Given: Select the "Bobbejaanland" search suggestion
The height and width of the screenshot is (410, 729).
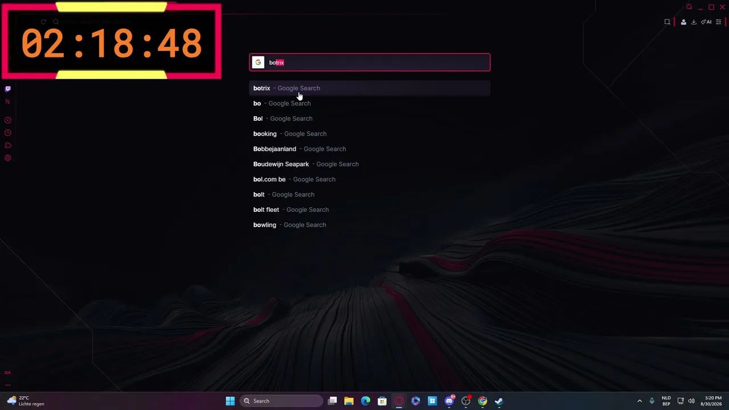Looking at the screenshot, I should pos(370,149).
